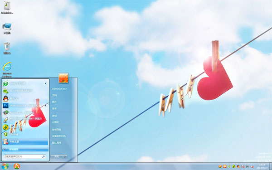This screenshot has width=272, height=170.
Task: Expand All Programs in the start menu
Action: point(25,149)
